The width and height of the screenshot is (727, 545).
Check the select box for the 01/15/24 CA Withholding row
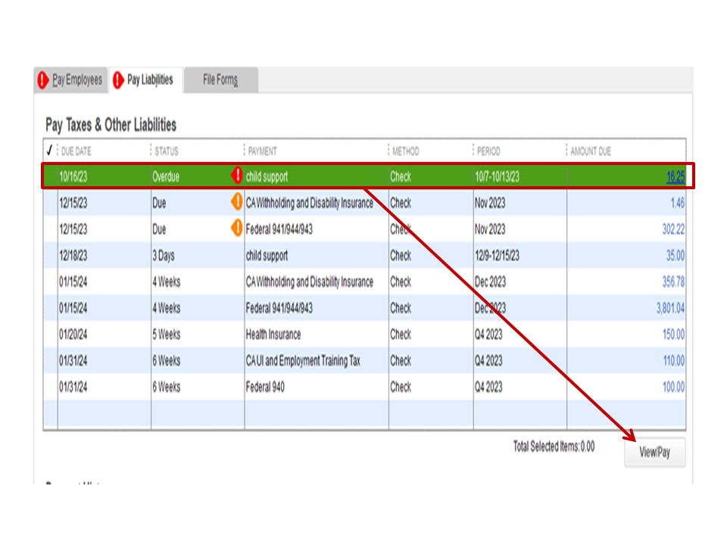(51, 282)
